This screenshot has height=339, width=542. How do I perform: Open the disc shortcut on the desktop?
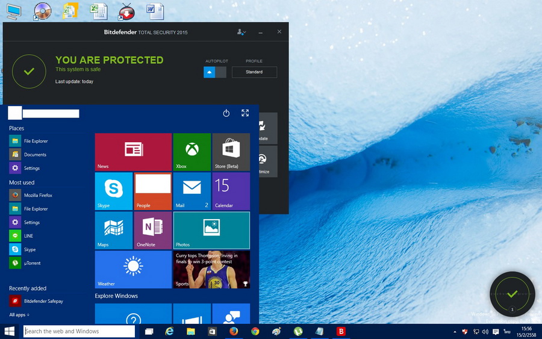[42, 11]
